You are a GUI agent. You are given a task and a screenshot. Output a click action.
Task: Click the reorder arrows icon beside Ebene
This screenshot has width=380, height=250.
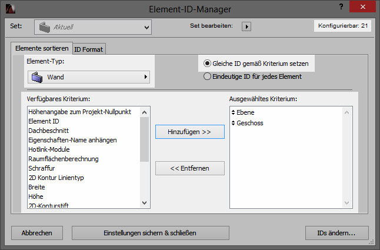[233, 112]
